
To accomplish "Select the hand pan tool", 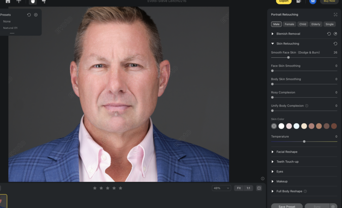I will tap(33, 1).
